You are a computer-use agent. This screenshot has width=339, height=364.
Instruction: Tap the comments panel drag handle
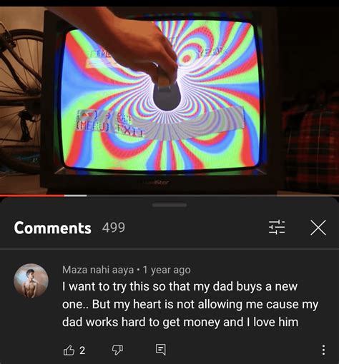(169, 205)
